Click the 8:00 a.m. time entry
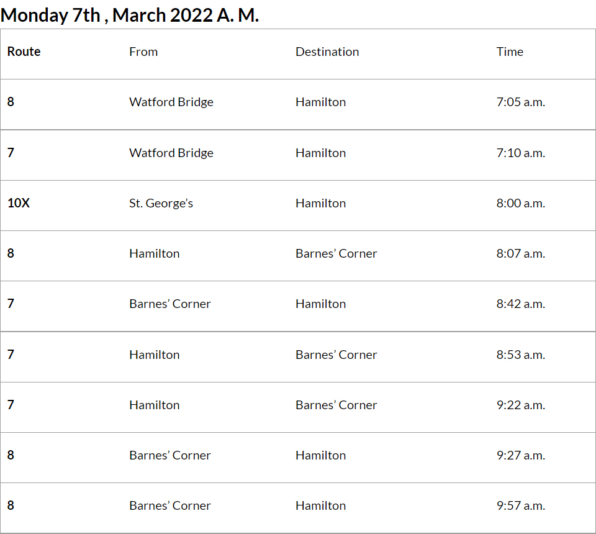Screen dimensions: 596x534 pos(520,203)
